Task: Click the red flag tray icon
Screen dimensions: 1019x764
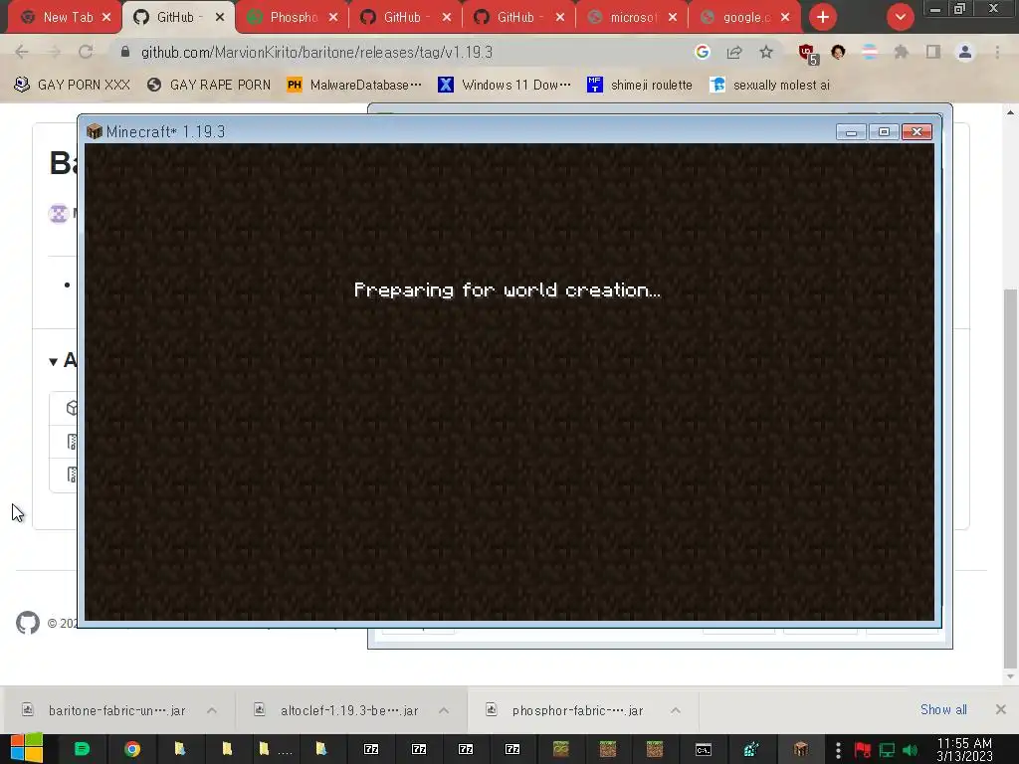Action: point(863,750)
